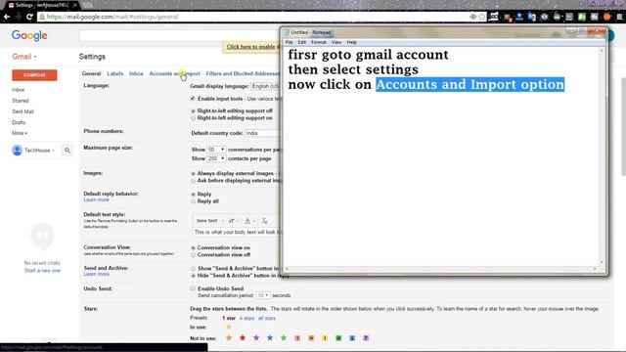This screenshot has width=626, height=352.
Task: Select Ask before displaying external images
Action: click(194, 181)
